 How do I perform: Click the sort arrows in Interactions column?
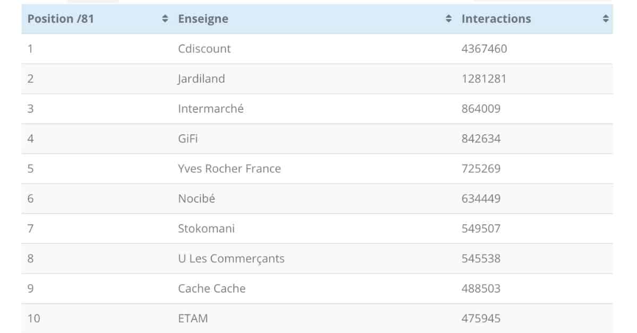(x=606, y=19)
